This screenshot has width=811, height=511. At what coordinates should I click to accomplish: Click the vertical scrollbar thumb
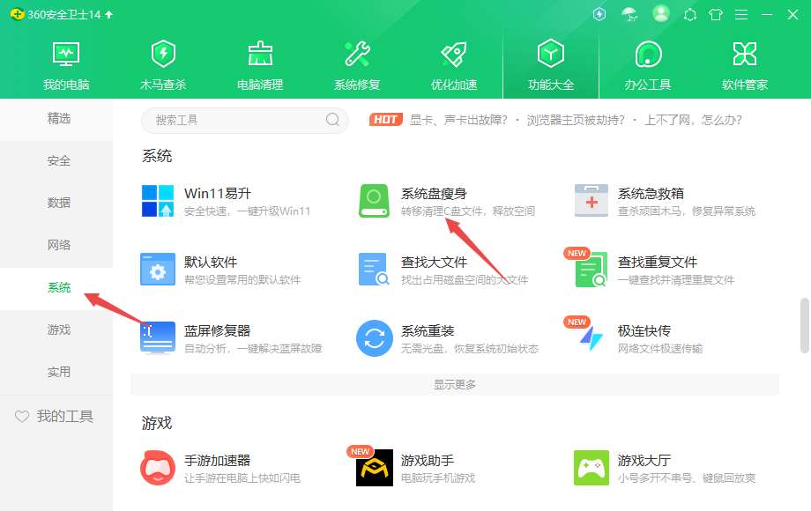(804, 325)
